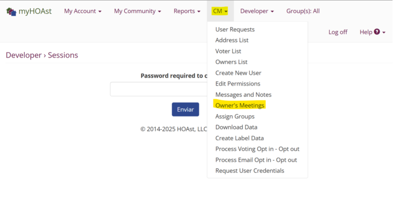
Task: Select the Owners List entry
Action: point(231,62)
